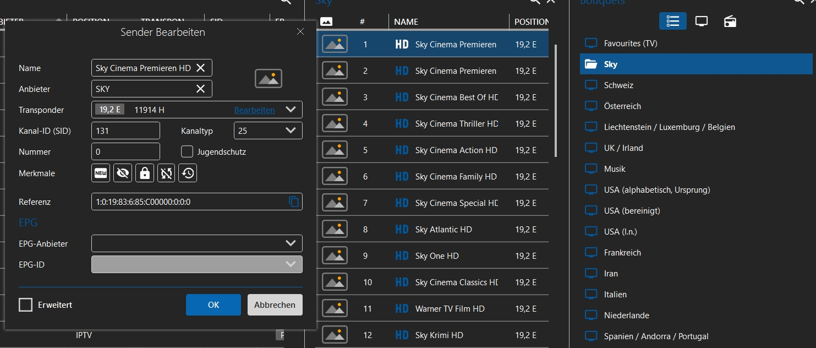Screen dimensions: 816x348
Task: Switch Bouquets view to the radio tab
Action: 730,21
